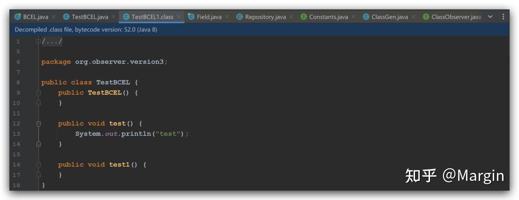Fold the test1() method at line 16

[39, 165]
